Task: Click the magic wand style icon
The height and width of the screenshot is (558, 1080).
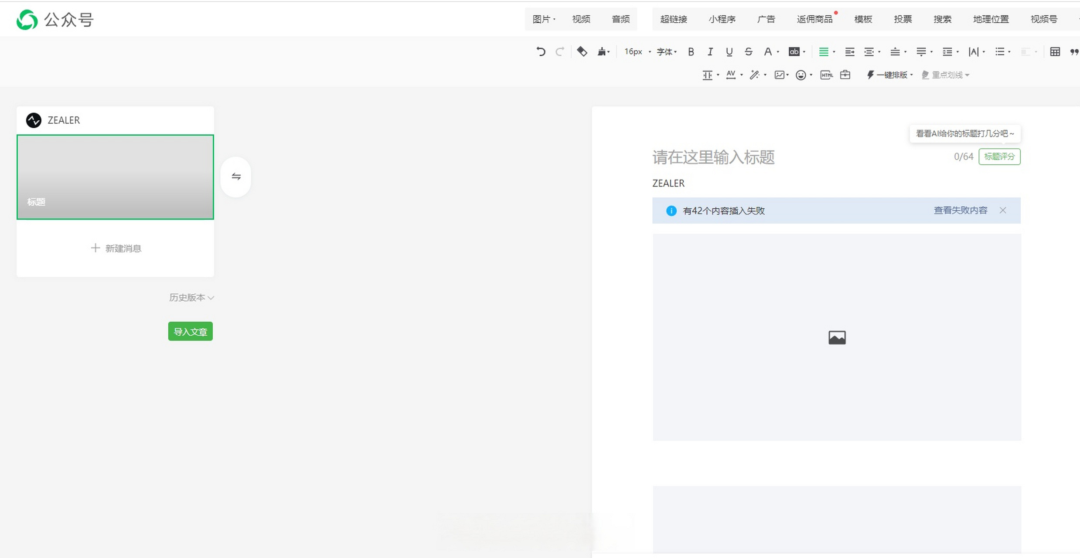Action: [754, 75]
